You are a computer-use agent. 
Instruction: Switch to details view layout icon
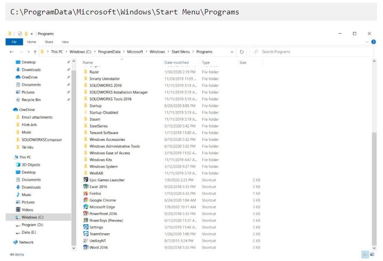click(x=365, y=255)
